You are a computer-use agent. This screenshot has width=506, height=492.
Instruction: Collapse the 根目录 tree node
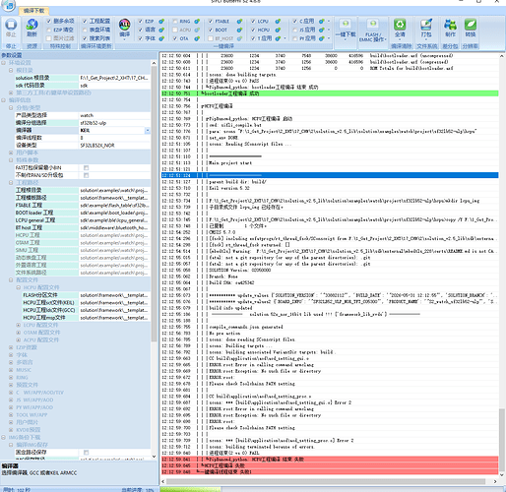point(11,70)
